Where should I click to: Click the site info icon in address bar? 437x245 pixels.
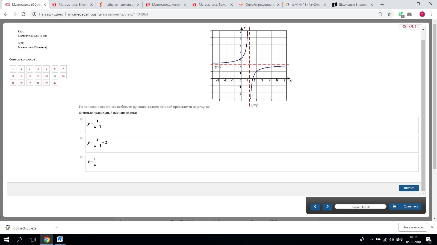pyautogui.click(x=34, y=14)
